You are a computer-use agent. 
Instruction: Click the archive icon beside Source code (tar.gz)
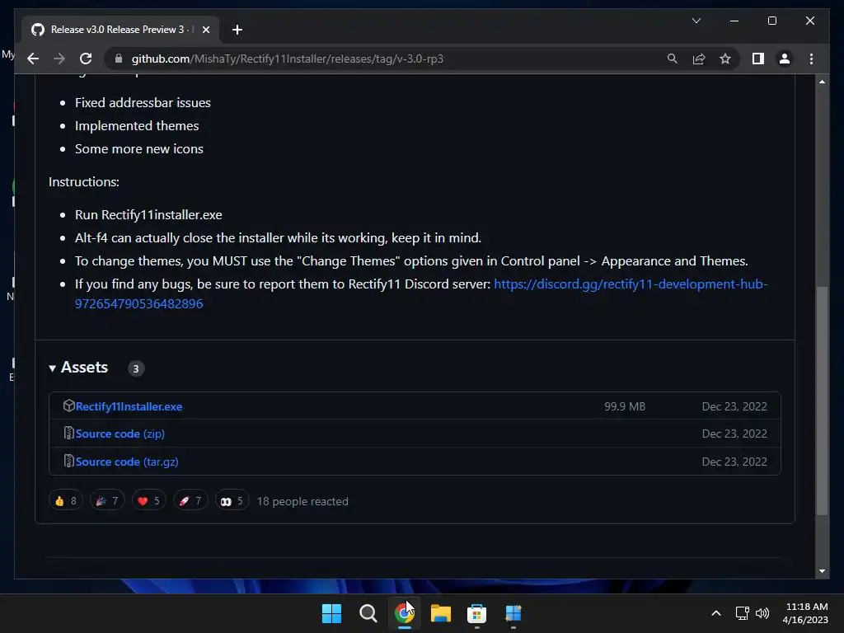point(68,462)
